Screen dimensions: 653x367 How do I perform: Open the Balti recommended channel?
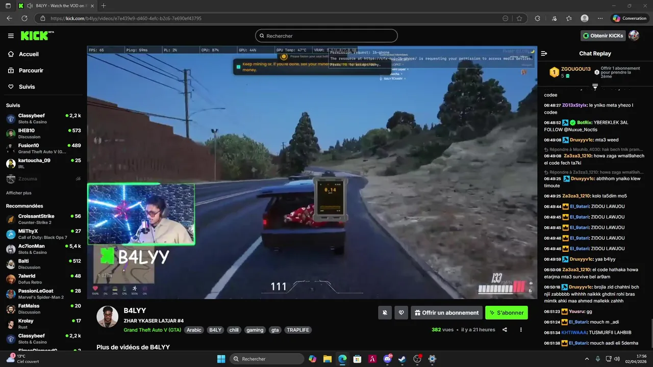pos(43,264)
